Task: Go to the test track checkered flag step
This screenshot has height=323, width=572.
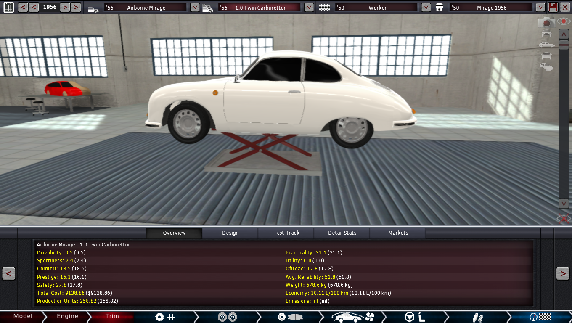Action: tap(540, 317)
